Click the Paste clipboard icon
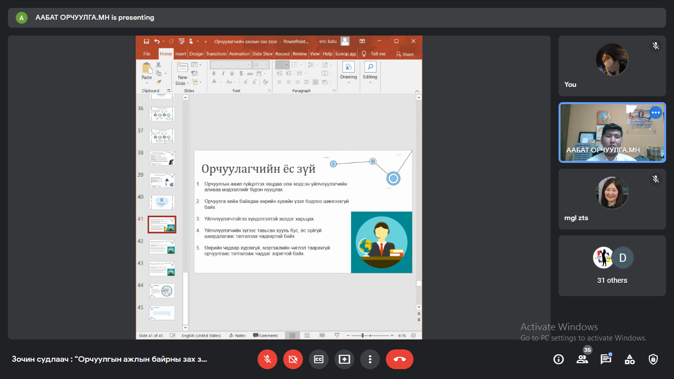674x379 pixels. pyautogui.click(x=147, y=68)
